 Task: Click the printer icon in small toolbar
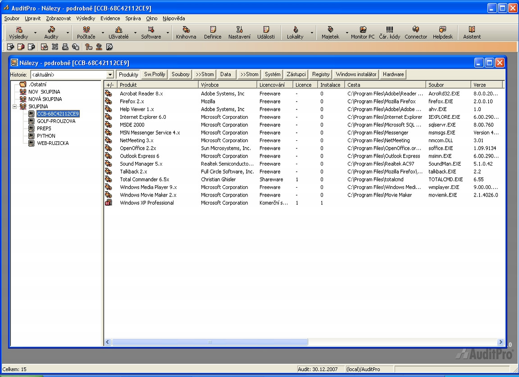click(65, 47)
